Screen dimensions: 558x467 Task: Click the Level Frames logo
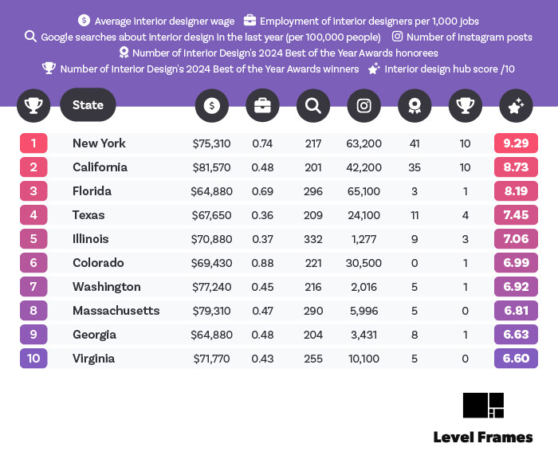click(483, 405)
